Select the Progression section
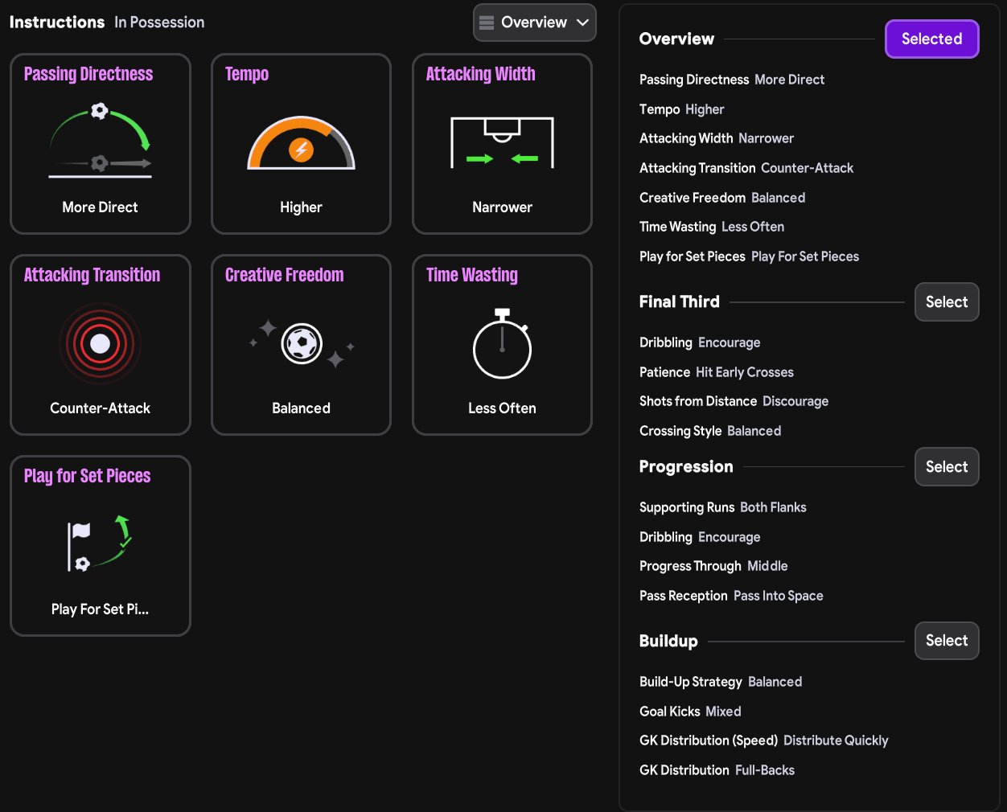Screen dimensions: 1007x812 [x=946, y=467]
